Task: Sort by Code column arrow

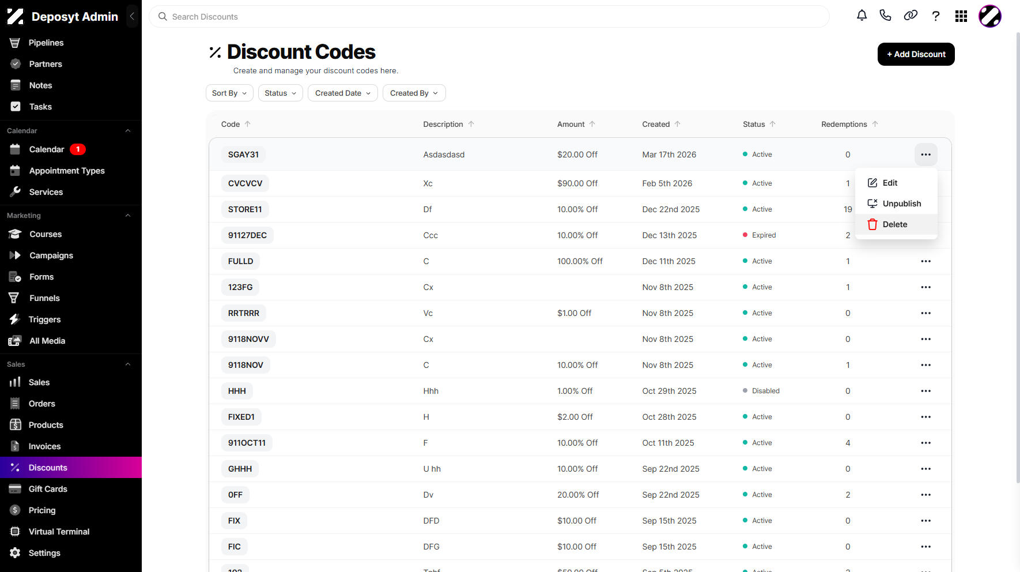Action: pyautogui.click(x=248, y=124)
